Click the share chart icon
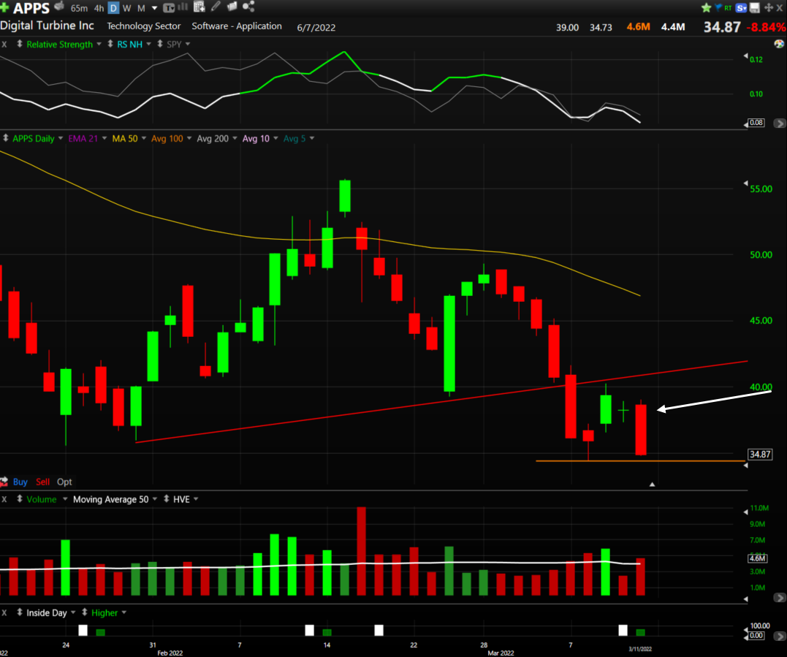The height and width of the screenshot is (657, 787). [x=248, y=7]
